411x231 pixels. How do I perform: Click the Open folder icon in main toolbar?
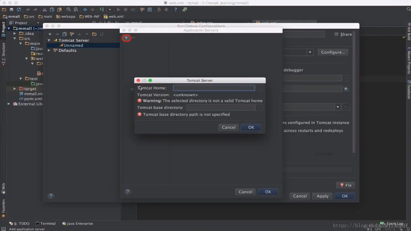tap(4, 10)
